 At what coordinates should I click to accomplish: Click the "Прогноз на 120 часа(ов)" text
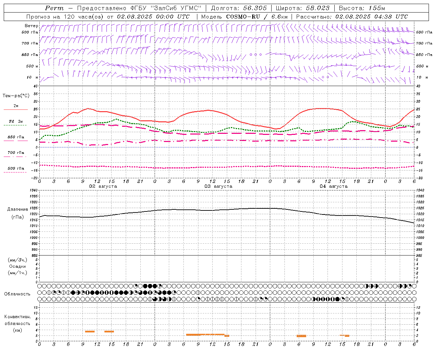pos(65,17)
